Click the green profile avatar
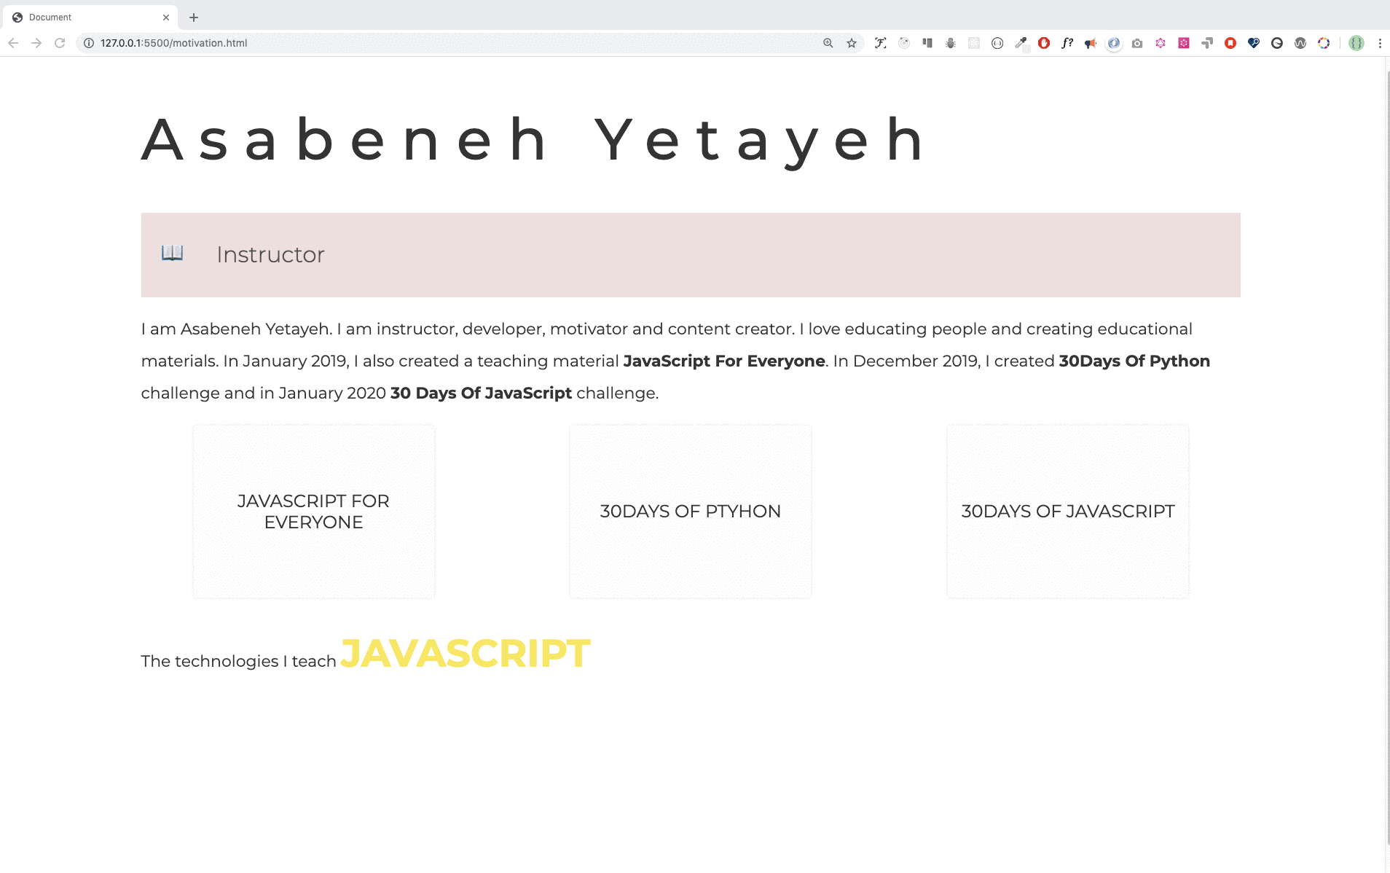Image resolution: width=1390 pixels, height=873 pixels. (x=1356, y=43)
